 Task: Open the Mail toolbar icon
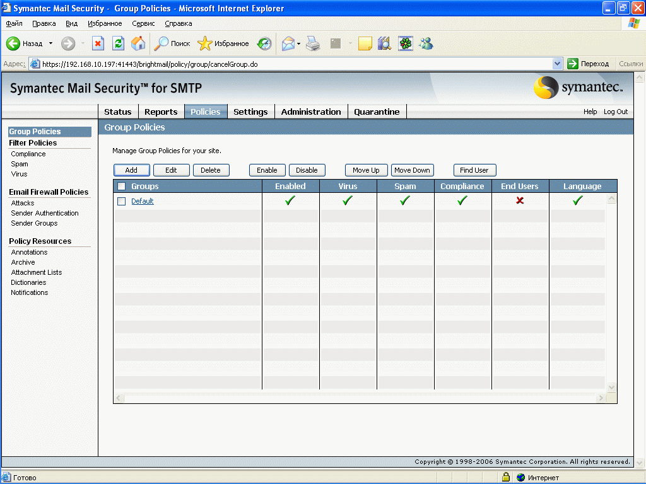pyautogui.click(x=288, y=43)
